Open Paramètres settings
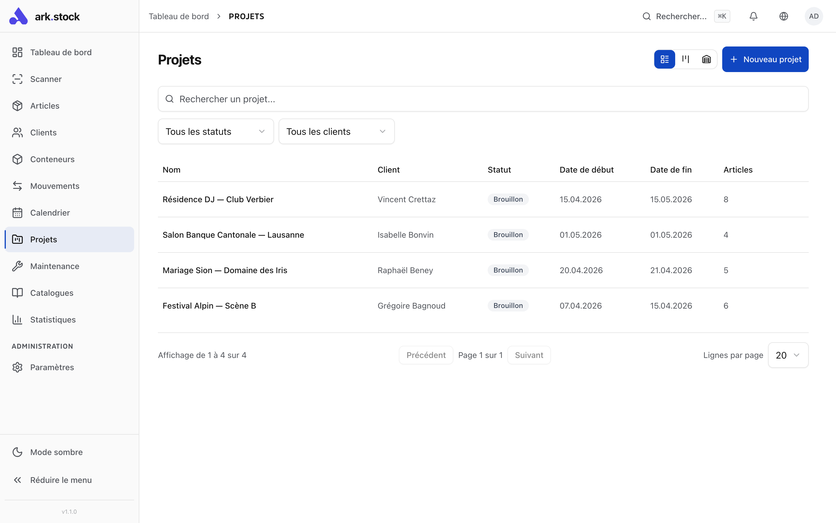This screenshot has width=836, height=523. pyautogui.click(x=52, y=367)
